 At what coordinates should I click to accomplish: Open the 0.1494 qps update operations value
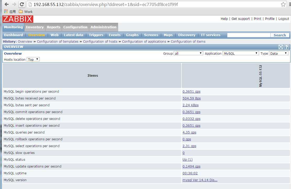point(191,166)
